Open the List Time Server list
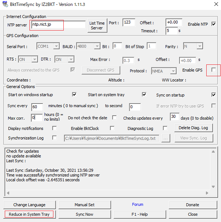Screen dimensions: 221x222 [x=97, y=25]
